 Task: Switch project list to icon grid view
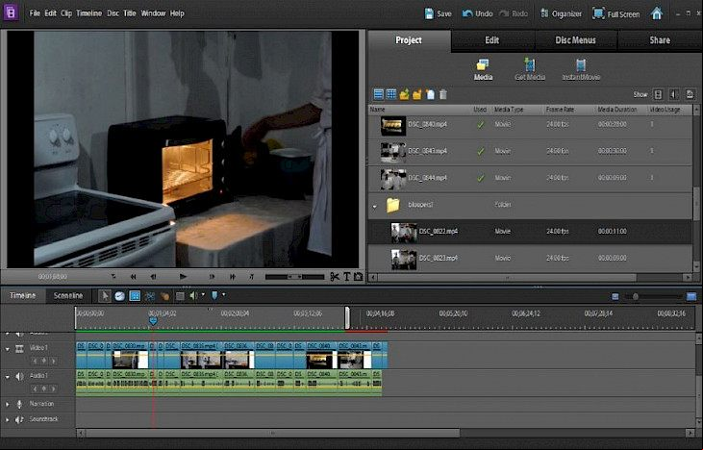click(x=391, y=94)
